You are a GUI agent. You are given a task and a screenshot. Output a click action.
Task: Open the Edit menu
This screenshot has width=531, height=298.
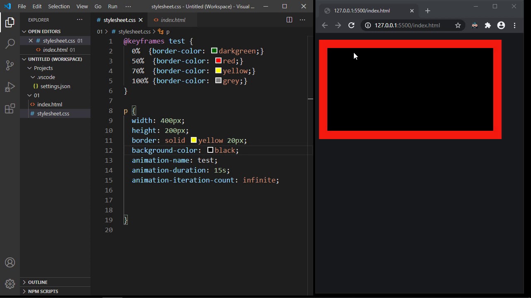pyautogui.click(x=37, y=6)
